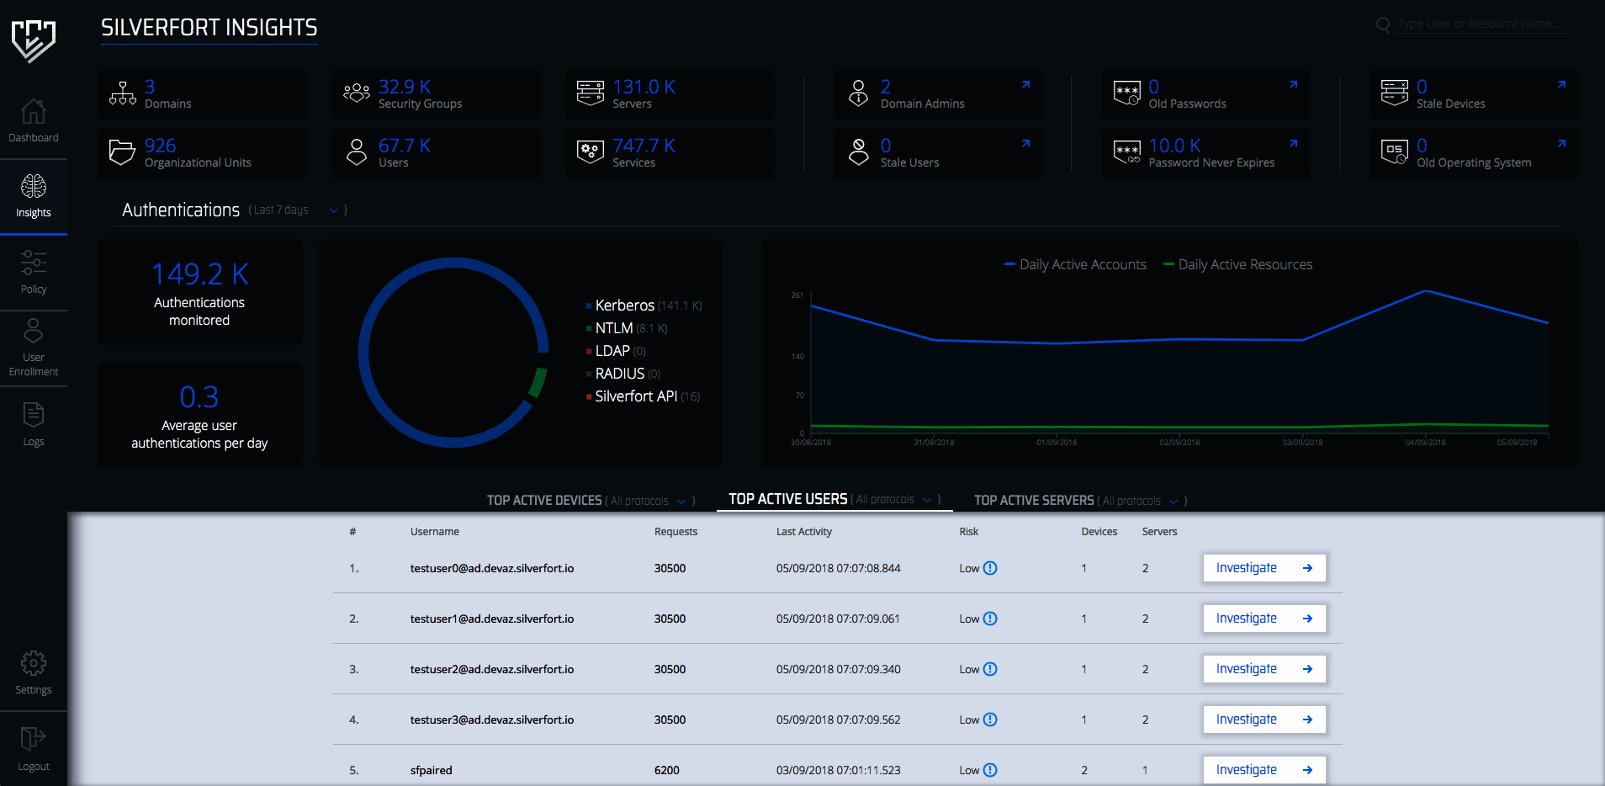Expand Top Active Servers protocol dropdown

[x=1173, y=502]
